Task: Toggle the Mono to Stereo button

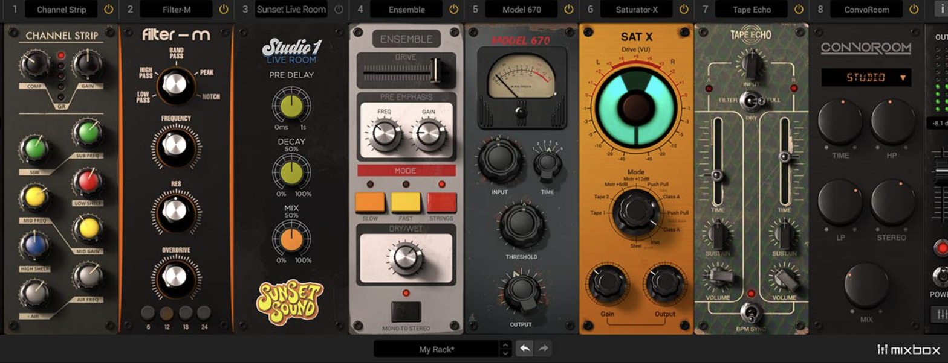Action: pyautogui.click(x=406, y=312)
